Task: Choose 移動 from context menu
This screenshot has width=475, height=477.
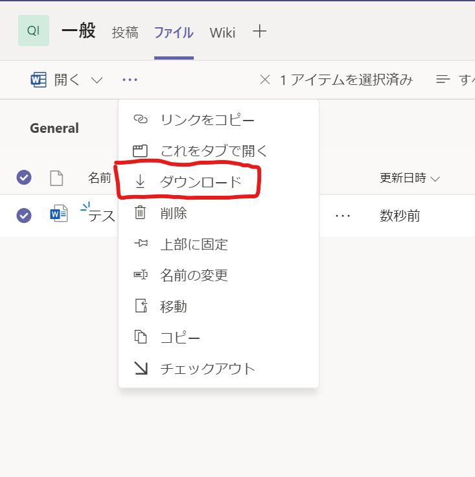Action: tap(218, 307)
